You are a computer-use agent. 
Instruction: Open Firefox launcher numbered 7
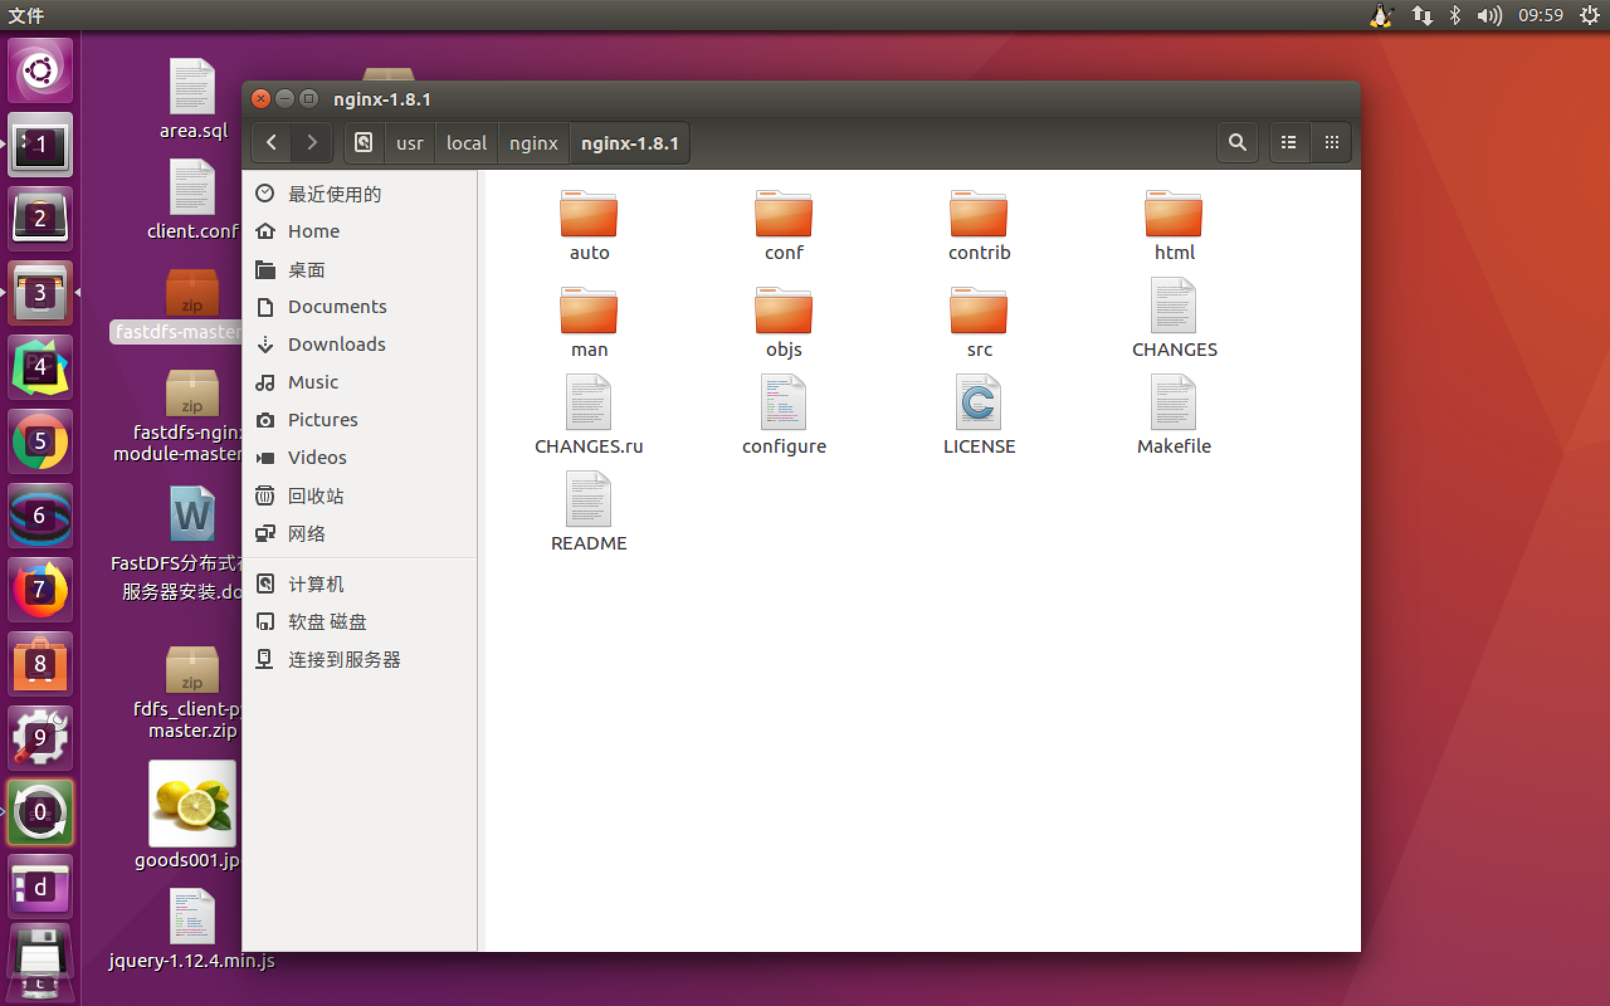pyautogui.click(x=40, y=590)
